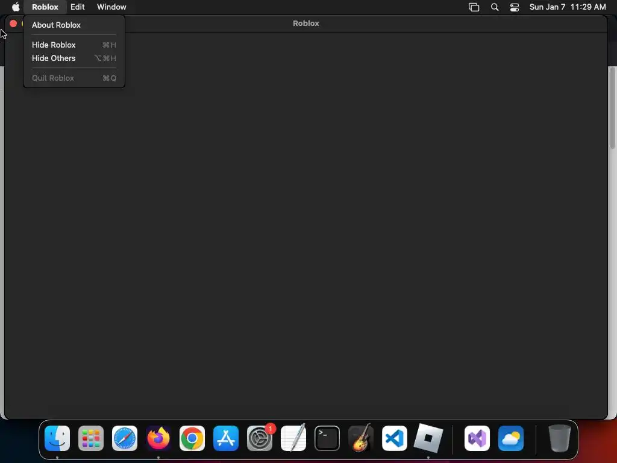Open the Apple menu
Image resolution: width=617 pixels, height=463 pixels.
(16, 7)
